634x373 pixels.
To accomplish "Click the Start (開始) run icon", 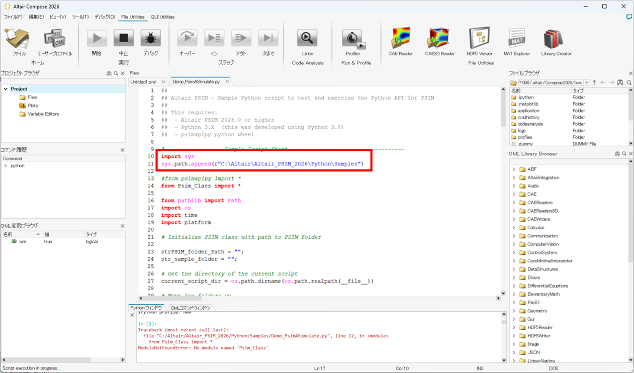I will click(97, 39).
